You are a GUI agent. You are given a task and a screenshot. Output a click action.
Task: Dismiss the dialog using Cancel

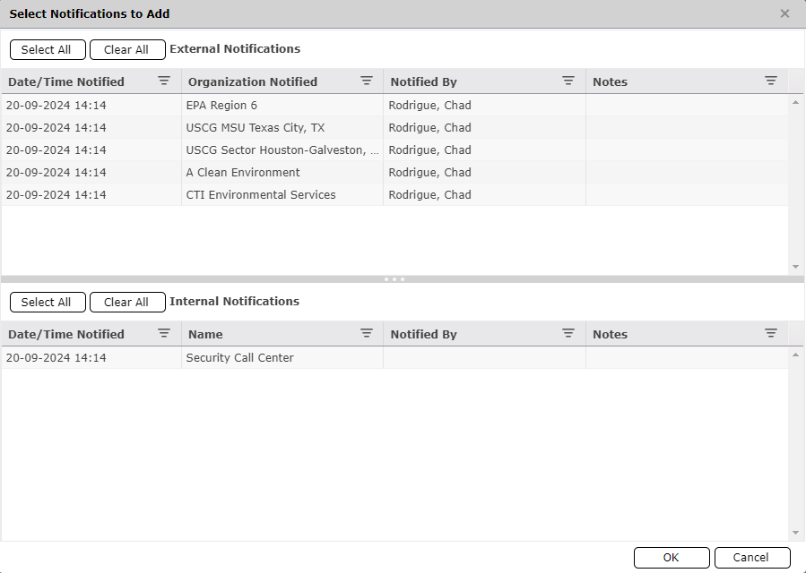pyautogui.click(x=752, y=557)
